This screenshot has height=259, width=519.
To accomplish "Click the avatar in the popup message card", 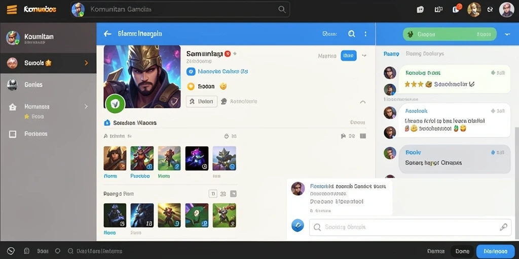I will click(x=298, y=189).
